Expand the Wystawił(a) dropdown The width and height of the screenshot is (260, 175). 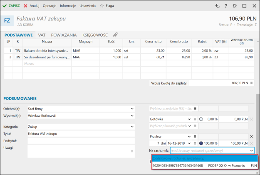(x=132, y=116)
